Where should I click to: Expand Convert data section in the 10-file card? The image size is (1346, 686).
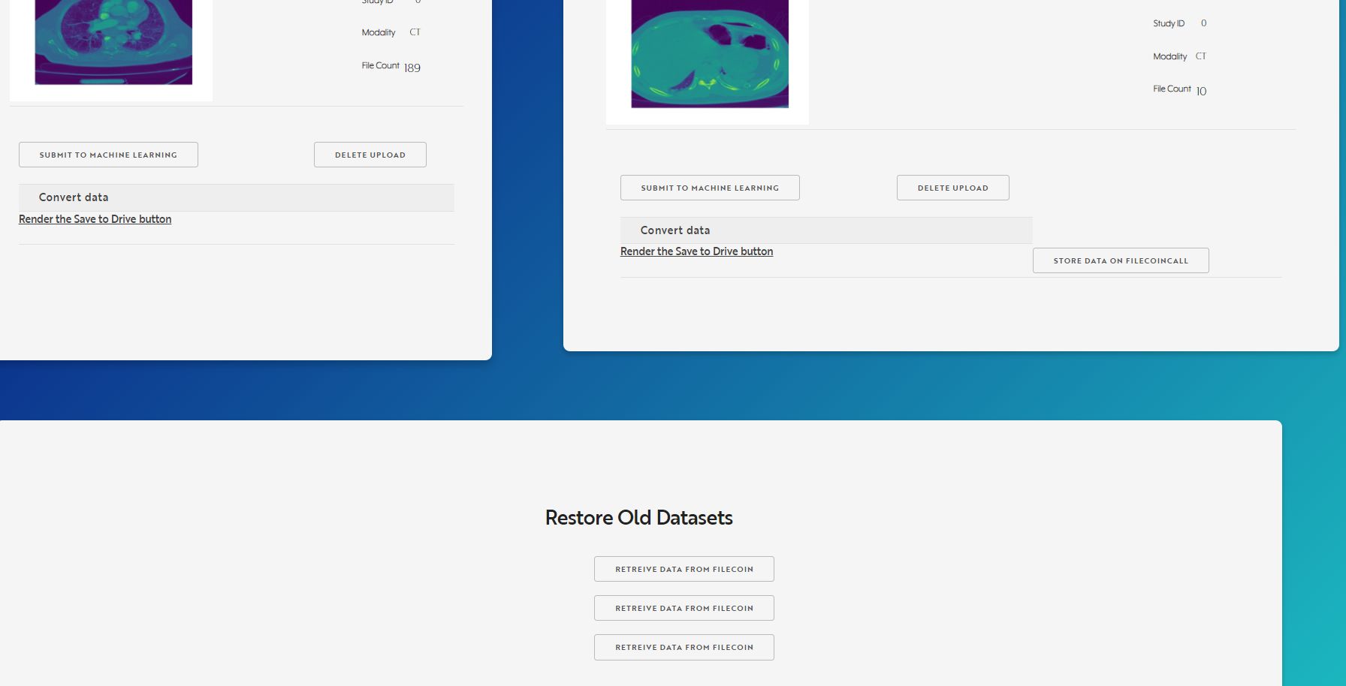826,230
